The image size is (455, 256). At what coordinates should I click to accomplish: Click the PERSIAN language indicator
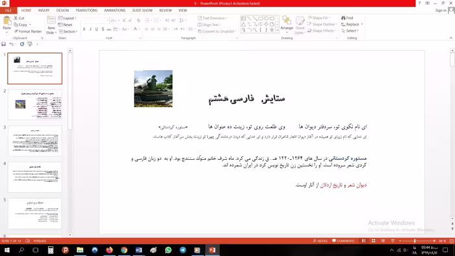40,241
